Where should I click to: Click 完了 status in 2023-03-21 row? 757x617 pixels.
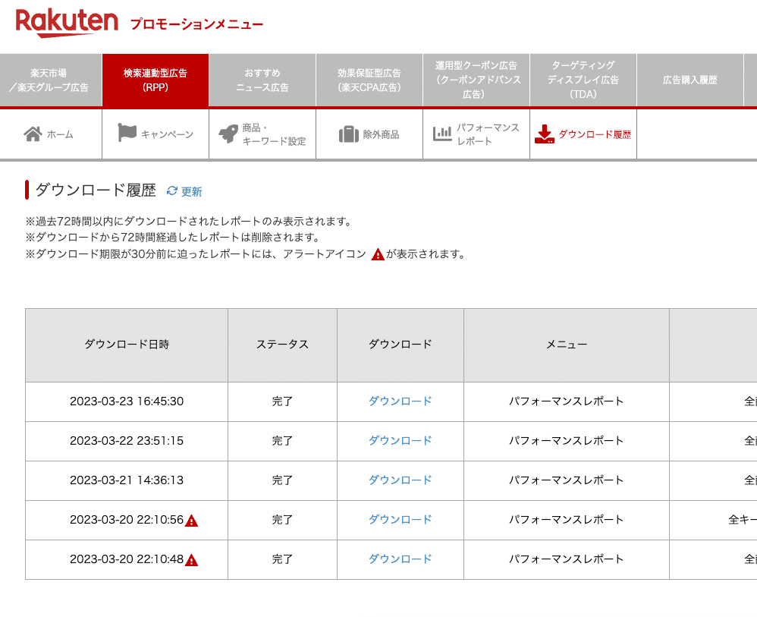coord(282,480)
